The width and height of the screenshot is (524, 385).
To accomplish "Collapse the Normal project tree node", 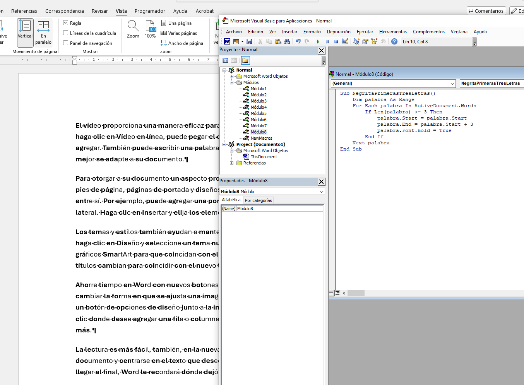I will [224, 70].
